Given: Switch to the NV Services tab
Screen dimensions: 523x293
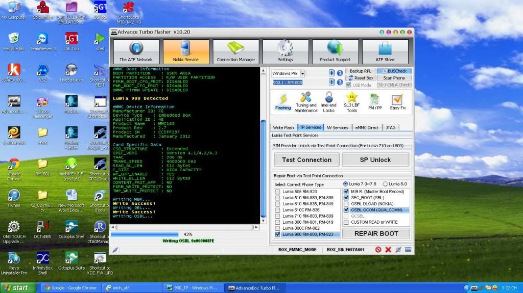Looking at the screenshot, I should pyautogui.click(x=337, y=127).
